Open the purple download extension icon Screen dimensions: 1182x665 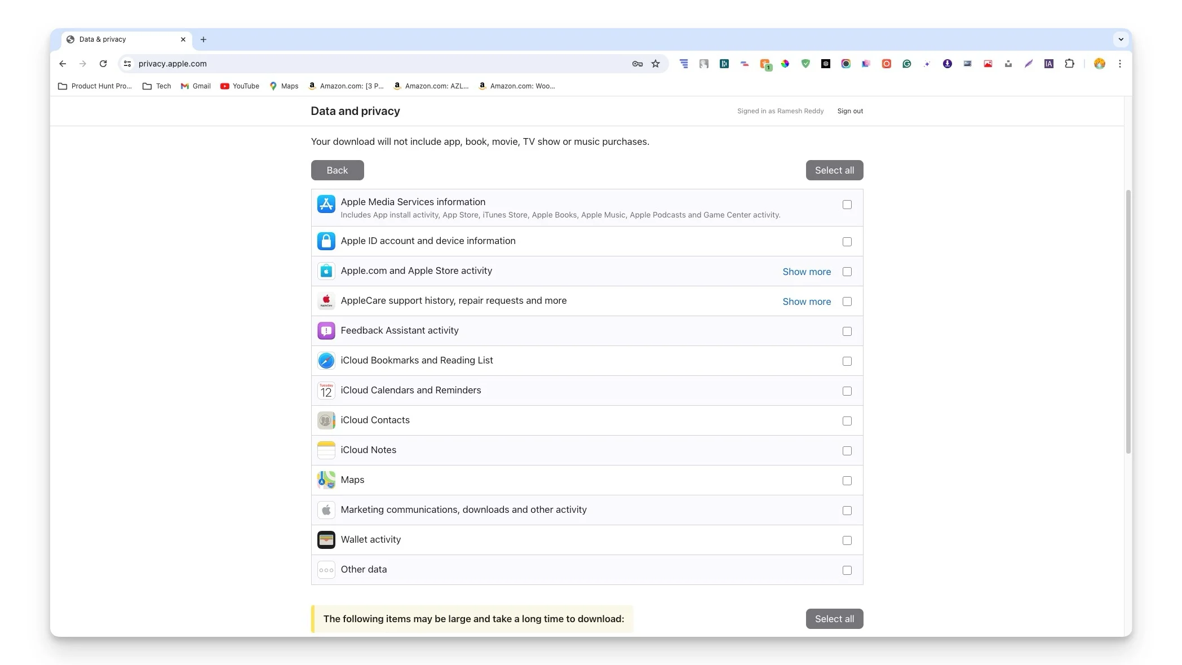[x=948, y=64]
